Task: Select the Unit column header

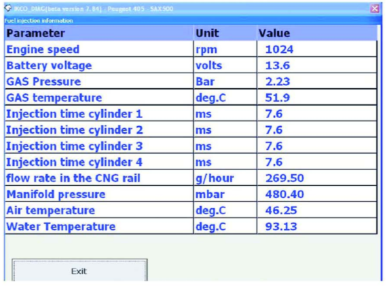Action: point(225,33)
